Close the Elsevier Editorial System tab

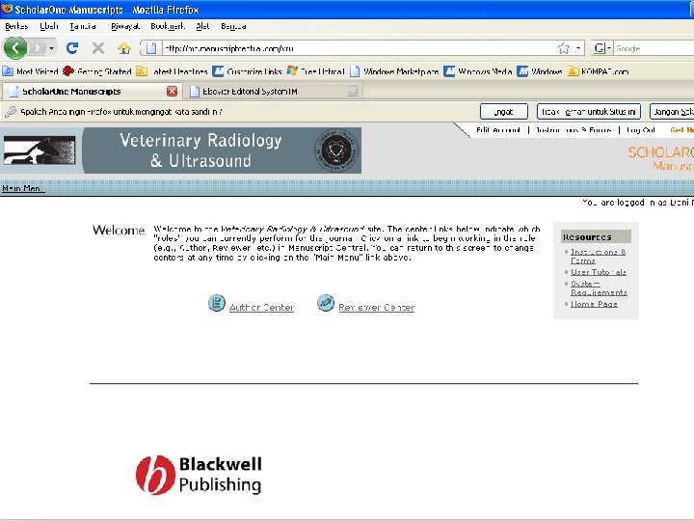click(x=353, y=92)
